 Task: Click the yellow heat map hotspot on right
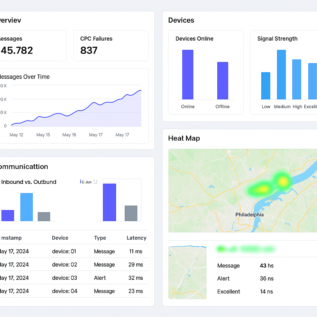283,181
